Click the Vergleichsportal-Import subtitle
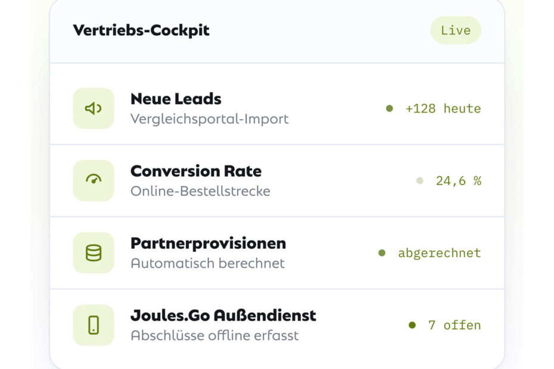This screenshot has height=369, width=554. pyautogui.click(x=210, y=119)
